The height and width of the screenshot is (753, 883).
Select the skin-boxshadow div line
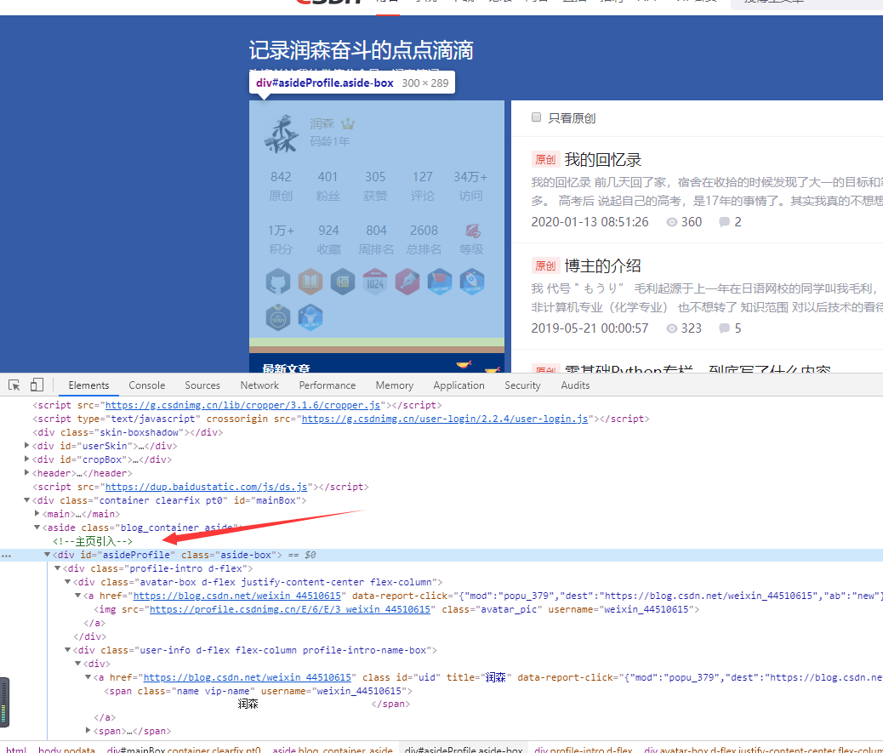coord(128,432)
